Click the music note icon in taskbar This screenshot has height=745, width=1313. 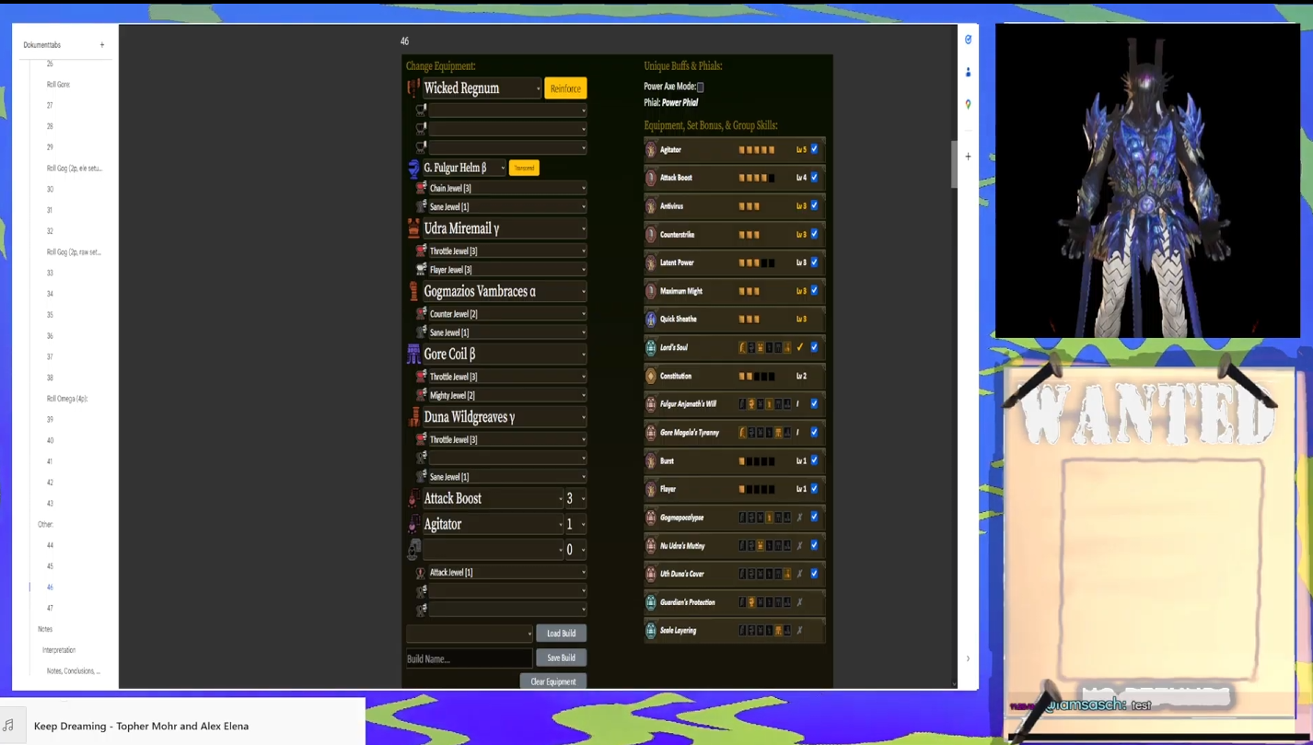click(x=8, y=726)
